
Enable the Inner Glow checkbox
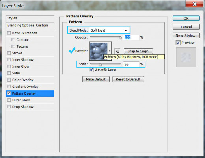coord(9,66)
